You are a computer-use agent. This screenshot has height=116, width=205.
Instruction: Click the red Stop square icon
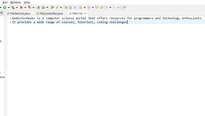21,7
